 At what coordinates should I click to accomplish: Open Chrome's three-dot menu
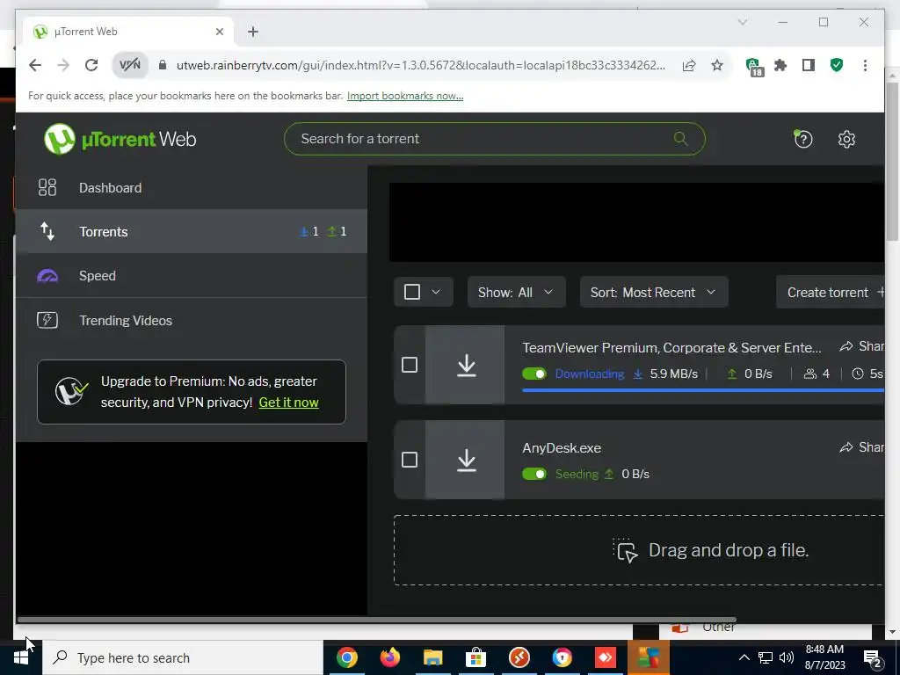[865, 65]
